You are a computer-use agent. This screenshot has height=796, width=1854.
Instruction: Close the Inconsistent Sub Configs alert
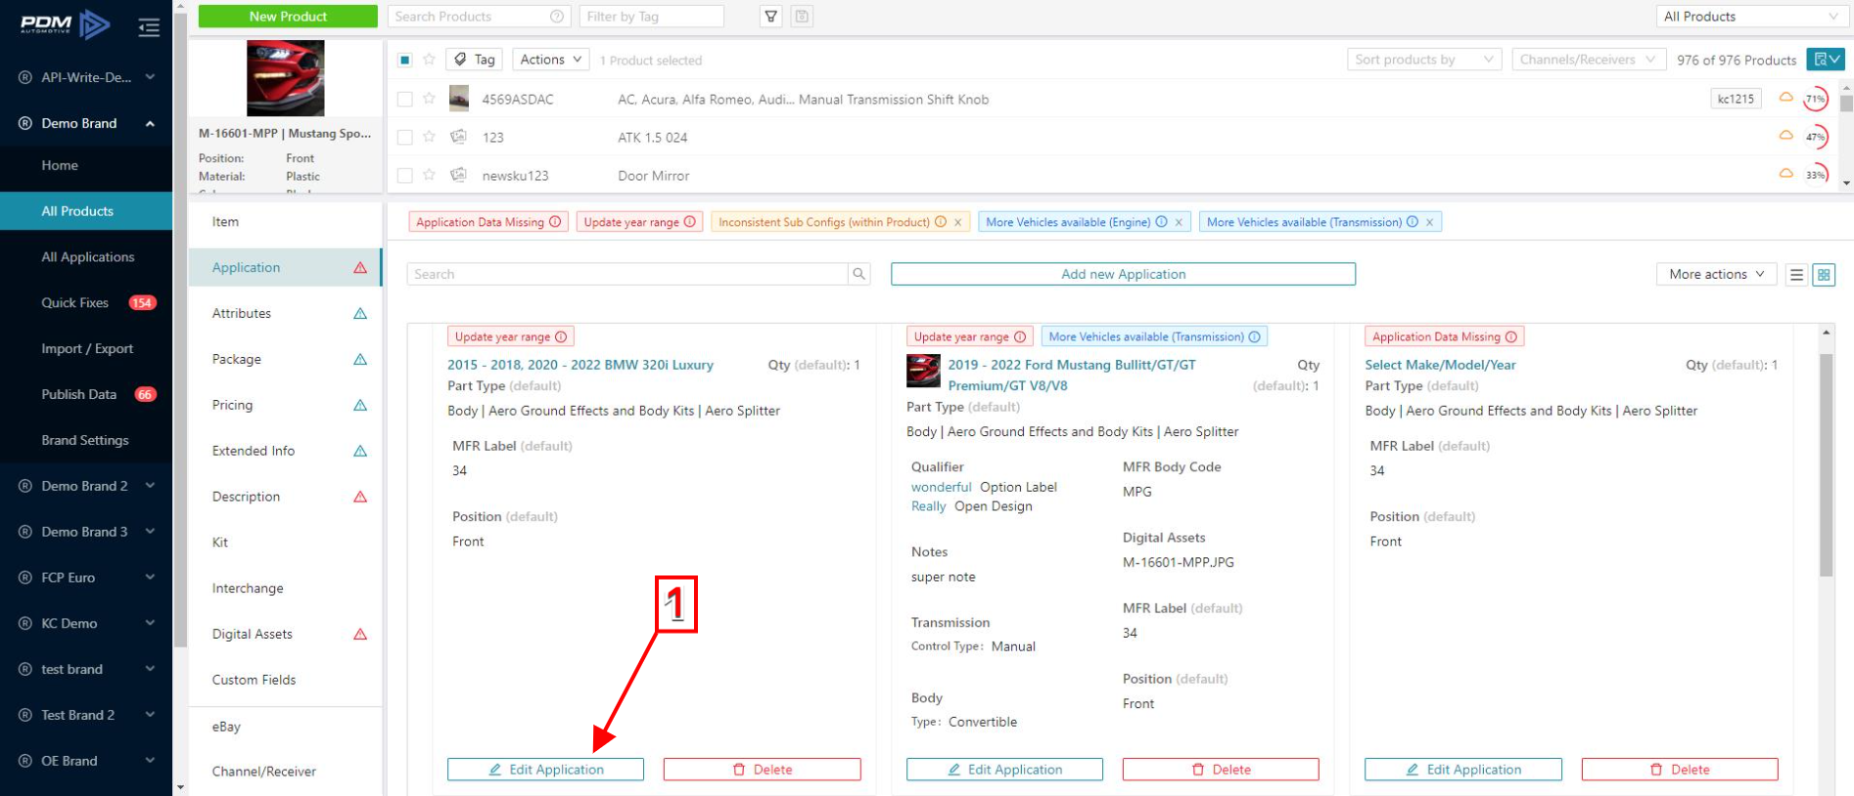[958, 223]
